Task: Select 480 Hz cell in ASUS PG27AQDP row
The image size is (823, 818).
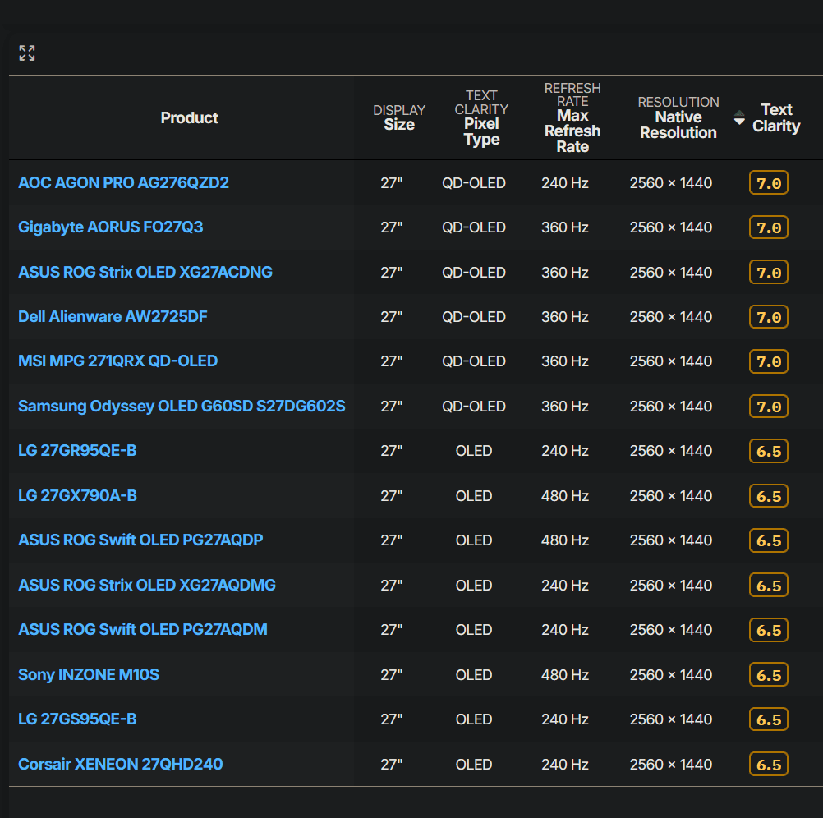Action: coord(565,540)
